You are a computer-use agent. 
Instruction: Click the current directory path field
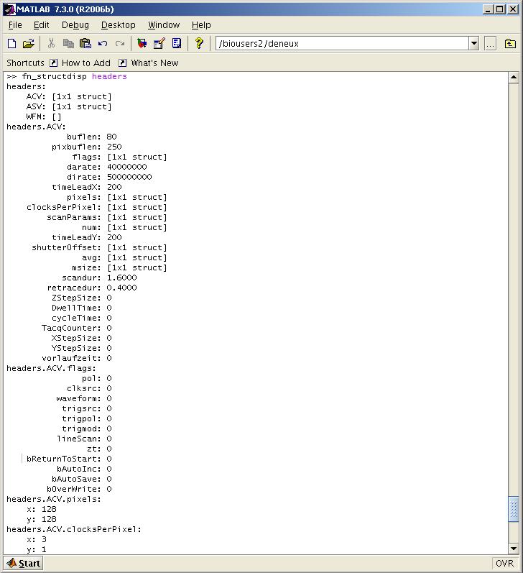[x=342, y=43]
